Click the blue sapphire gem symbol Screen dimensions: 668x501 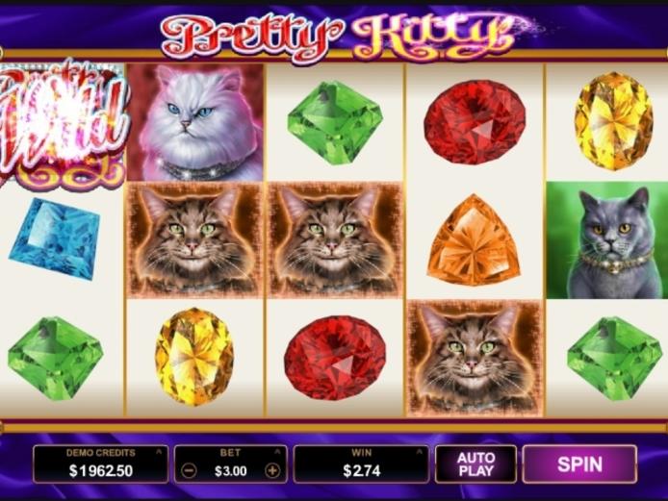click(55, 238)
